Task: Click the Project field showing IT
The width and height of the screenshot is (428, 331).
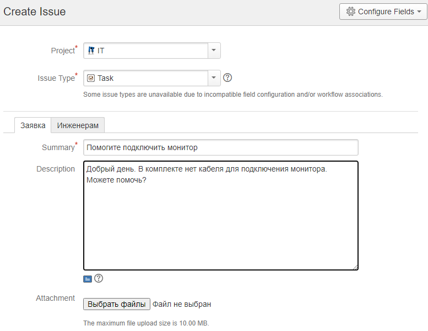Action: (146, 51)
